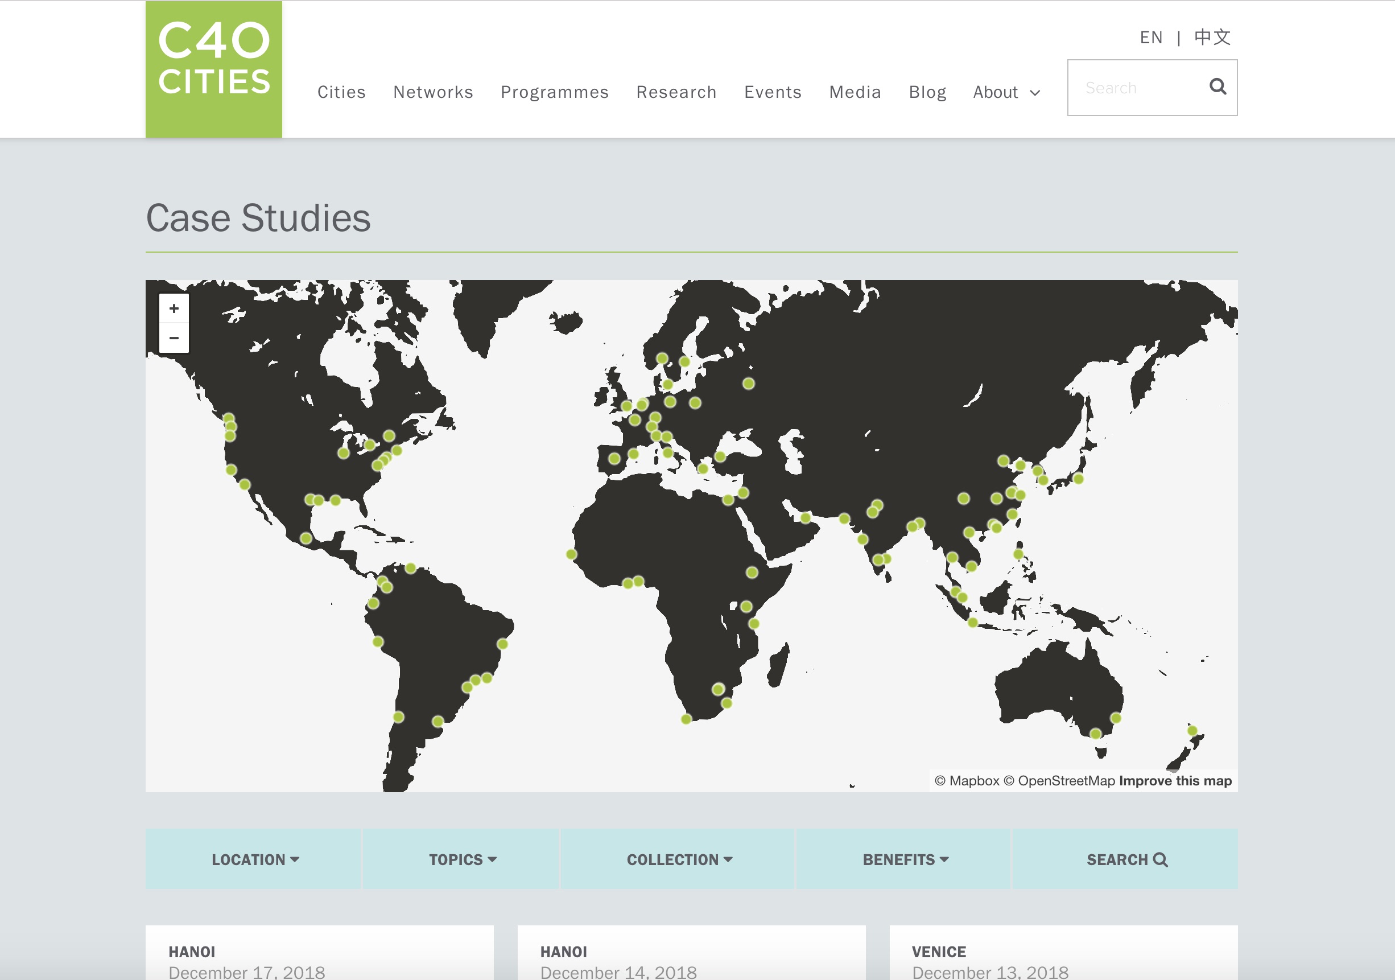Image resolution: width=1395 pixels, height=980 pixels.
Task: Open the Benefits filter dropdown
Action: (x=905, y=859)
